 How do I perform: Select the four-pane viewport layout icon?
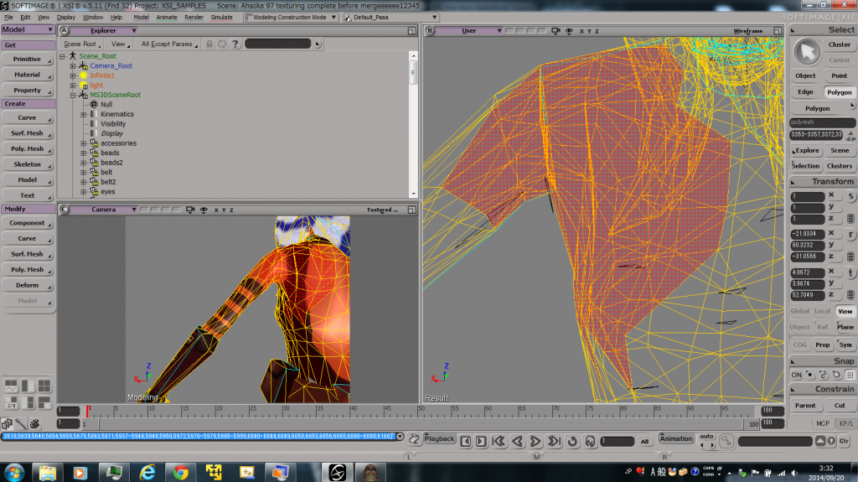click(x=44, y=386)
